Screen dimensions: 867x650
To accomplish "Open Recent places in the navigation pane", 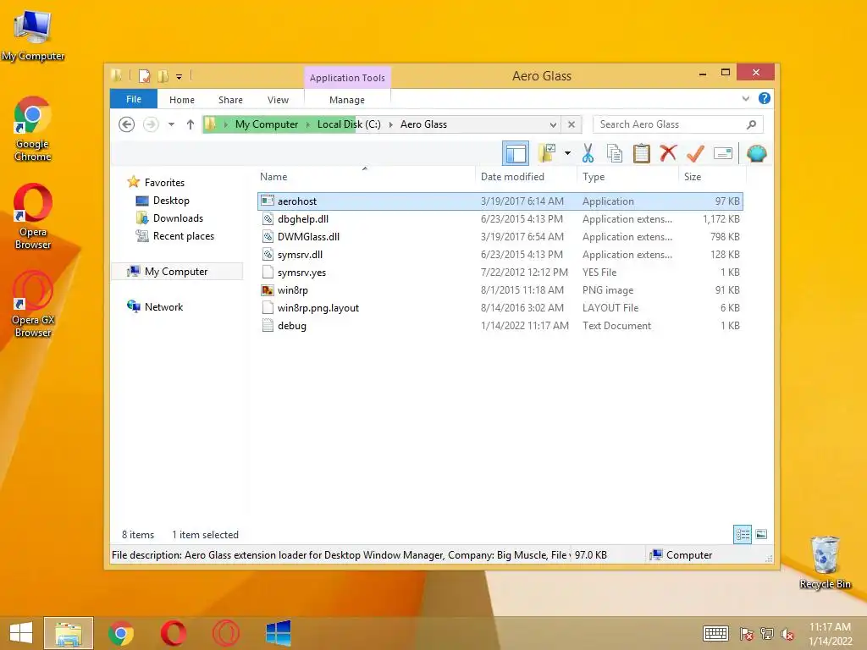I will pyautogui.click(x=183, y=236).
